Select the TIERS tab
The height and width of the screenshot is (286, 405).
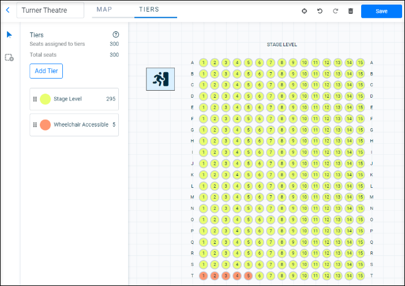click(149, 10)
